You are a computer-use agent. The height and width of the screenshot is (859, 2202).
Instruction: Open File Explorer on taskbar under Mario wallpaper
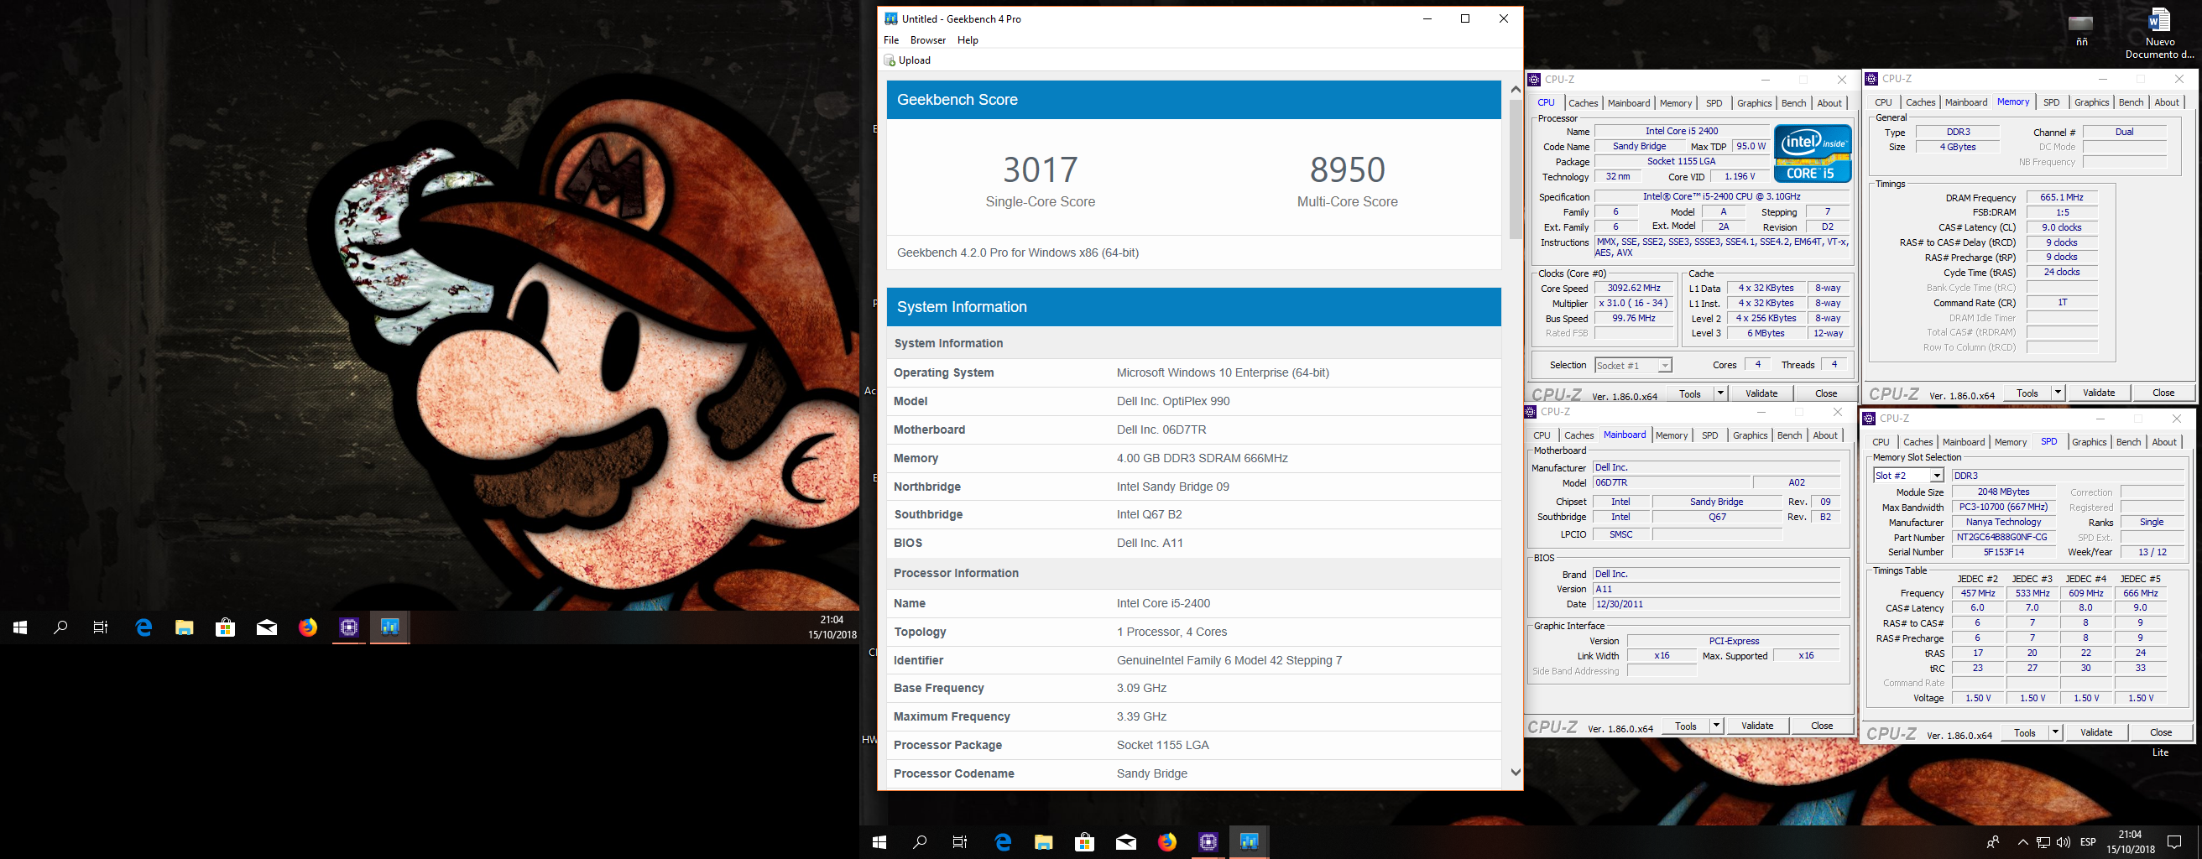(185, 627)
